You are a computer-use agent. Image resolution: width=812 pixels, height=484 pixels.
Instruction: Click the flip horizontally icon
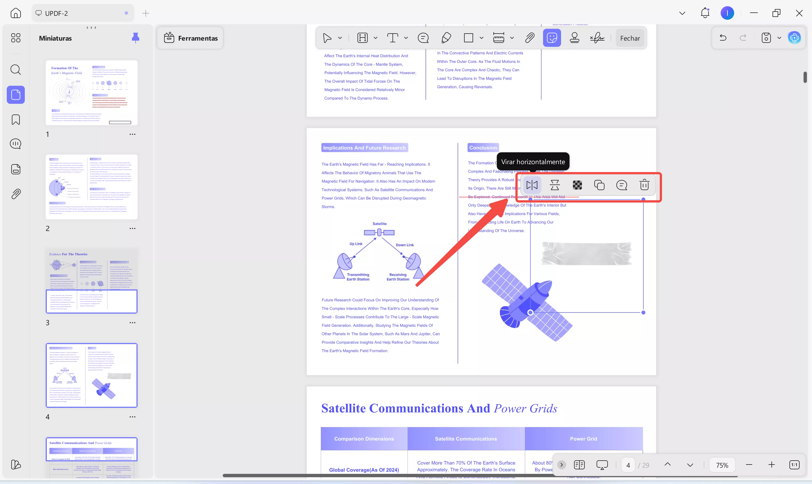532,185
